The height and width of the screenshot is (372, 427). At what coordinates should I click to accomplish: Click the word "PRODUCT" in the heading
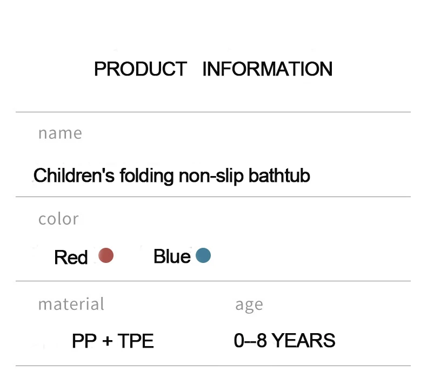tap(141, 69)
